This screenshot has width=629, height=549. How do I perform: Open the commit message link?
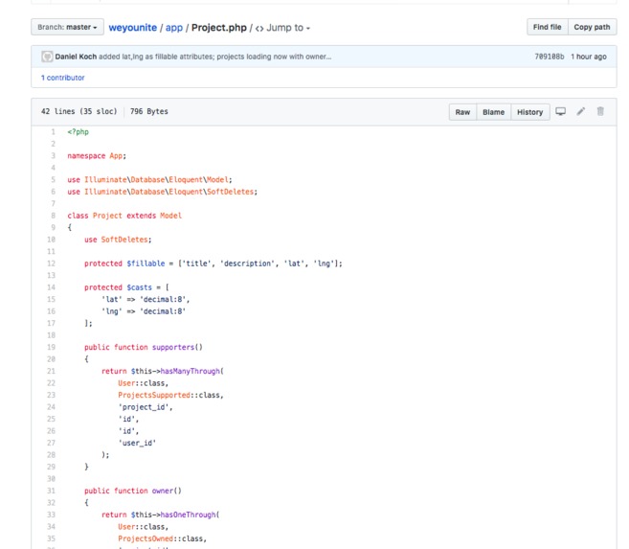[x=215, y=57]
